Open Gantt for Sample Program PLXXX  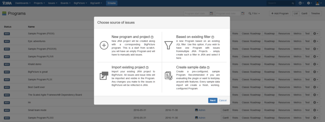[226, 118]
